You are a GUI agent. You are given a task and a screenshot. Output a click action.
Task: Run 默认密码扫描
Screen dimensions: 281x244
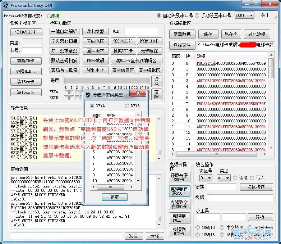pos(64,60)
